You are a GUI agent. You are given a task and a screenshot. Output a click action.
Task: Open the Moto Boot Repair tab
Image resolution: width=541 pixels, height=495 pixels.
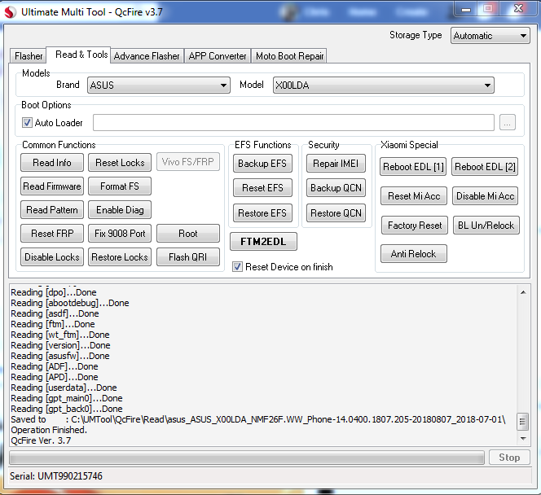point(289,56)
